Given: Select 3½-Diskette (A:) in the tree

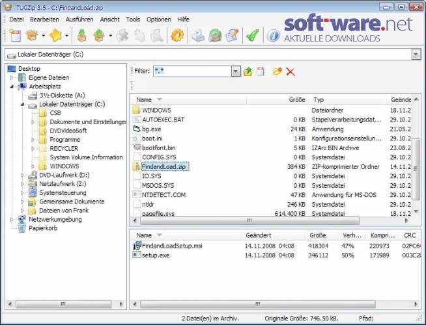Looking at the screenshot, I should coord(63,96).
